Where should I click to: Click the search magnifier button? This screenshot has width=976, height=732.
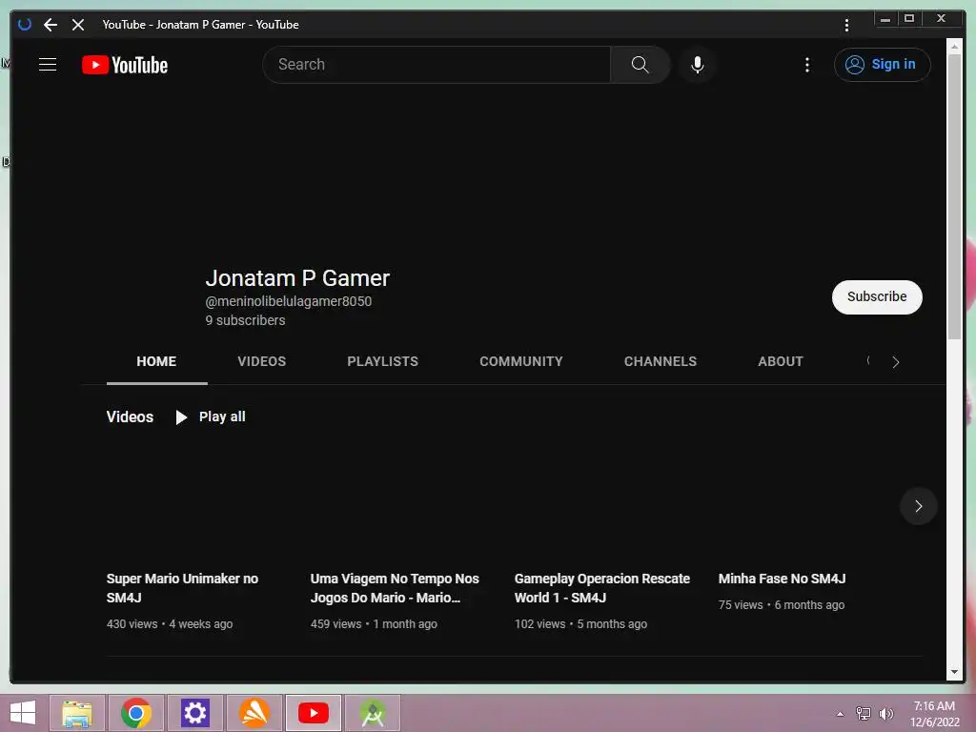coord(640,65)
